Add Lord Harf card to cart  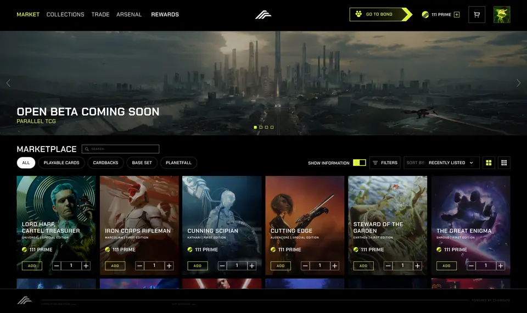tap(32, 266)
